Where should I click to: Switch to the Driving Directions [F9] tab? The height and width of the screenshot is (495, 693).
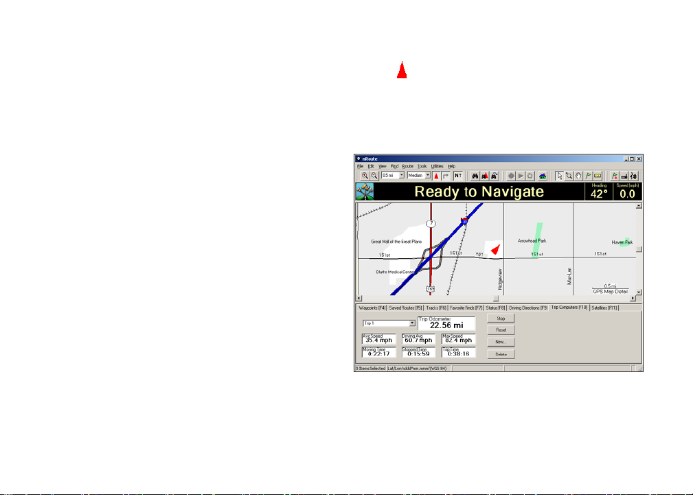pos(528,308)
